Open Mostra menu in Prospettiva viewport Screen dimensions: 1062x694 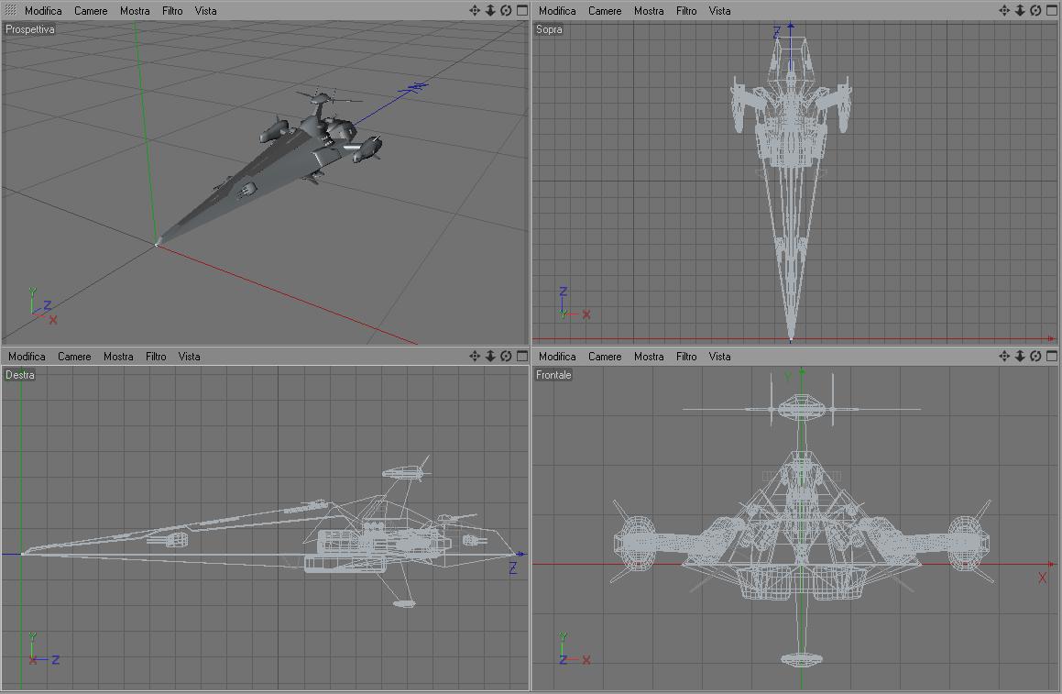click(135, 11)
